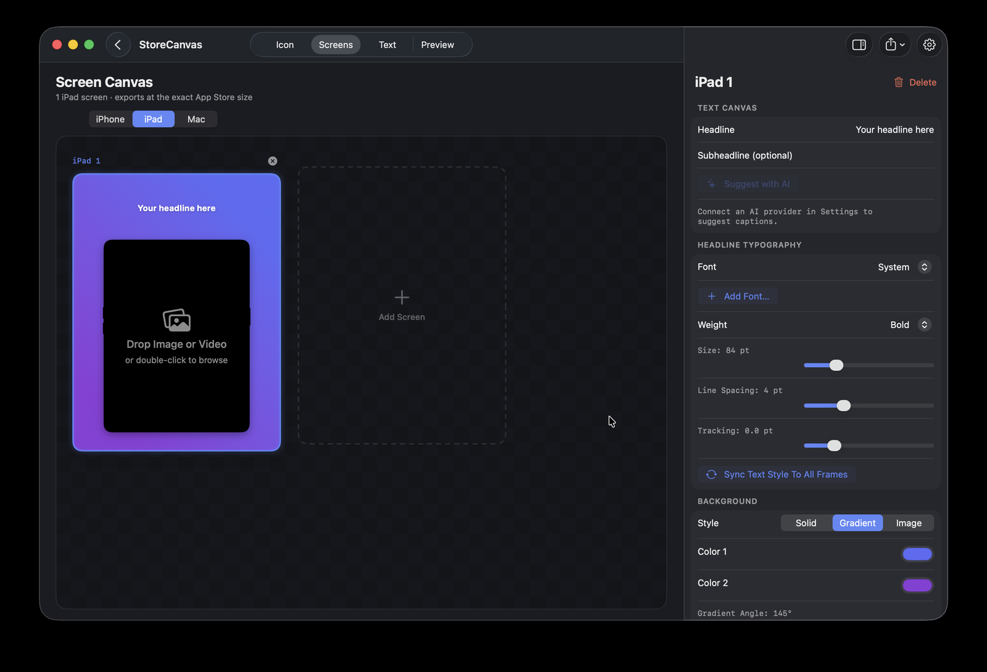The width and height of the screenshot is (987, 672).
Task: Click the plus icon in Add Screen
Action: (402, 297)
